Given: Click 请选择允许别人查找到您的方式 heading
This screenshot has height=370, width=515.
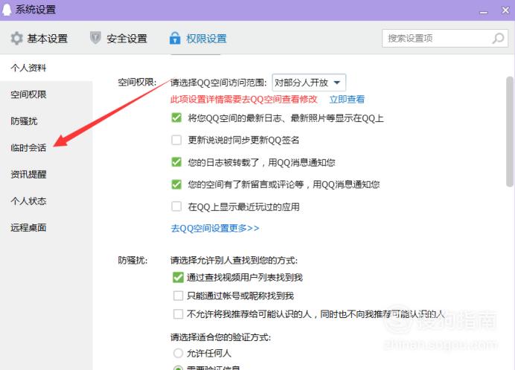Looking at the screenshot, I should (234, 261).
